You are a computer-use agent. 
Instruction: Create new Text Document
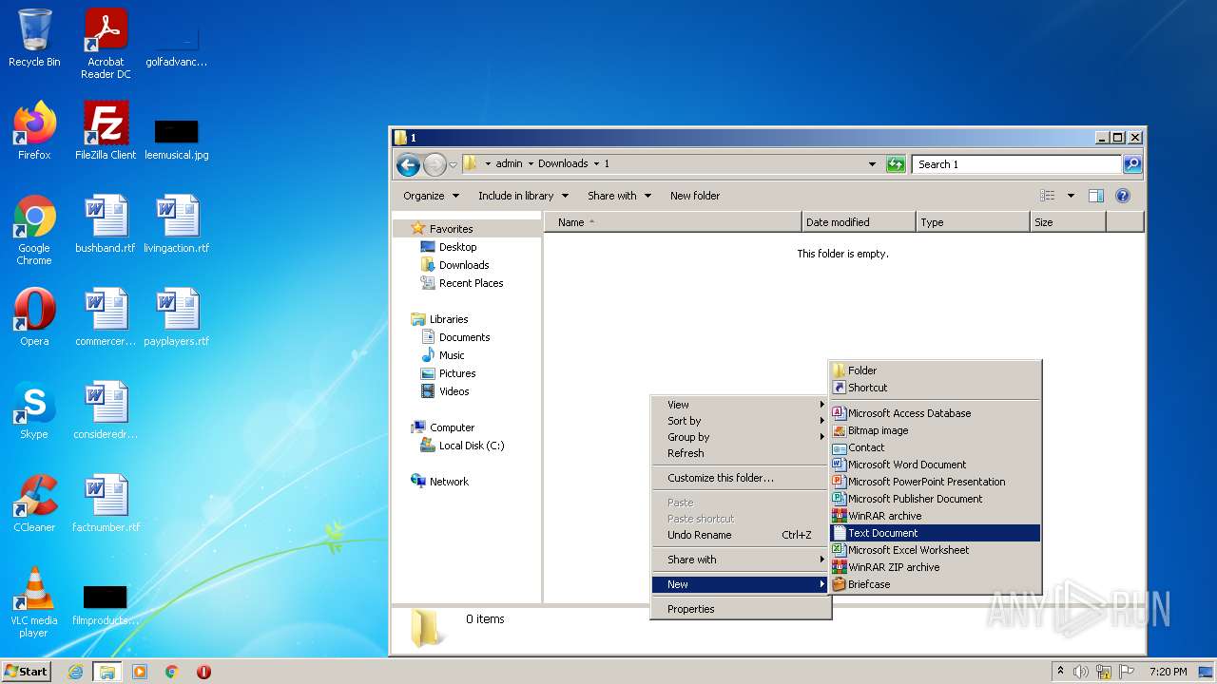point(936,533)
